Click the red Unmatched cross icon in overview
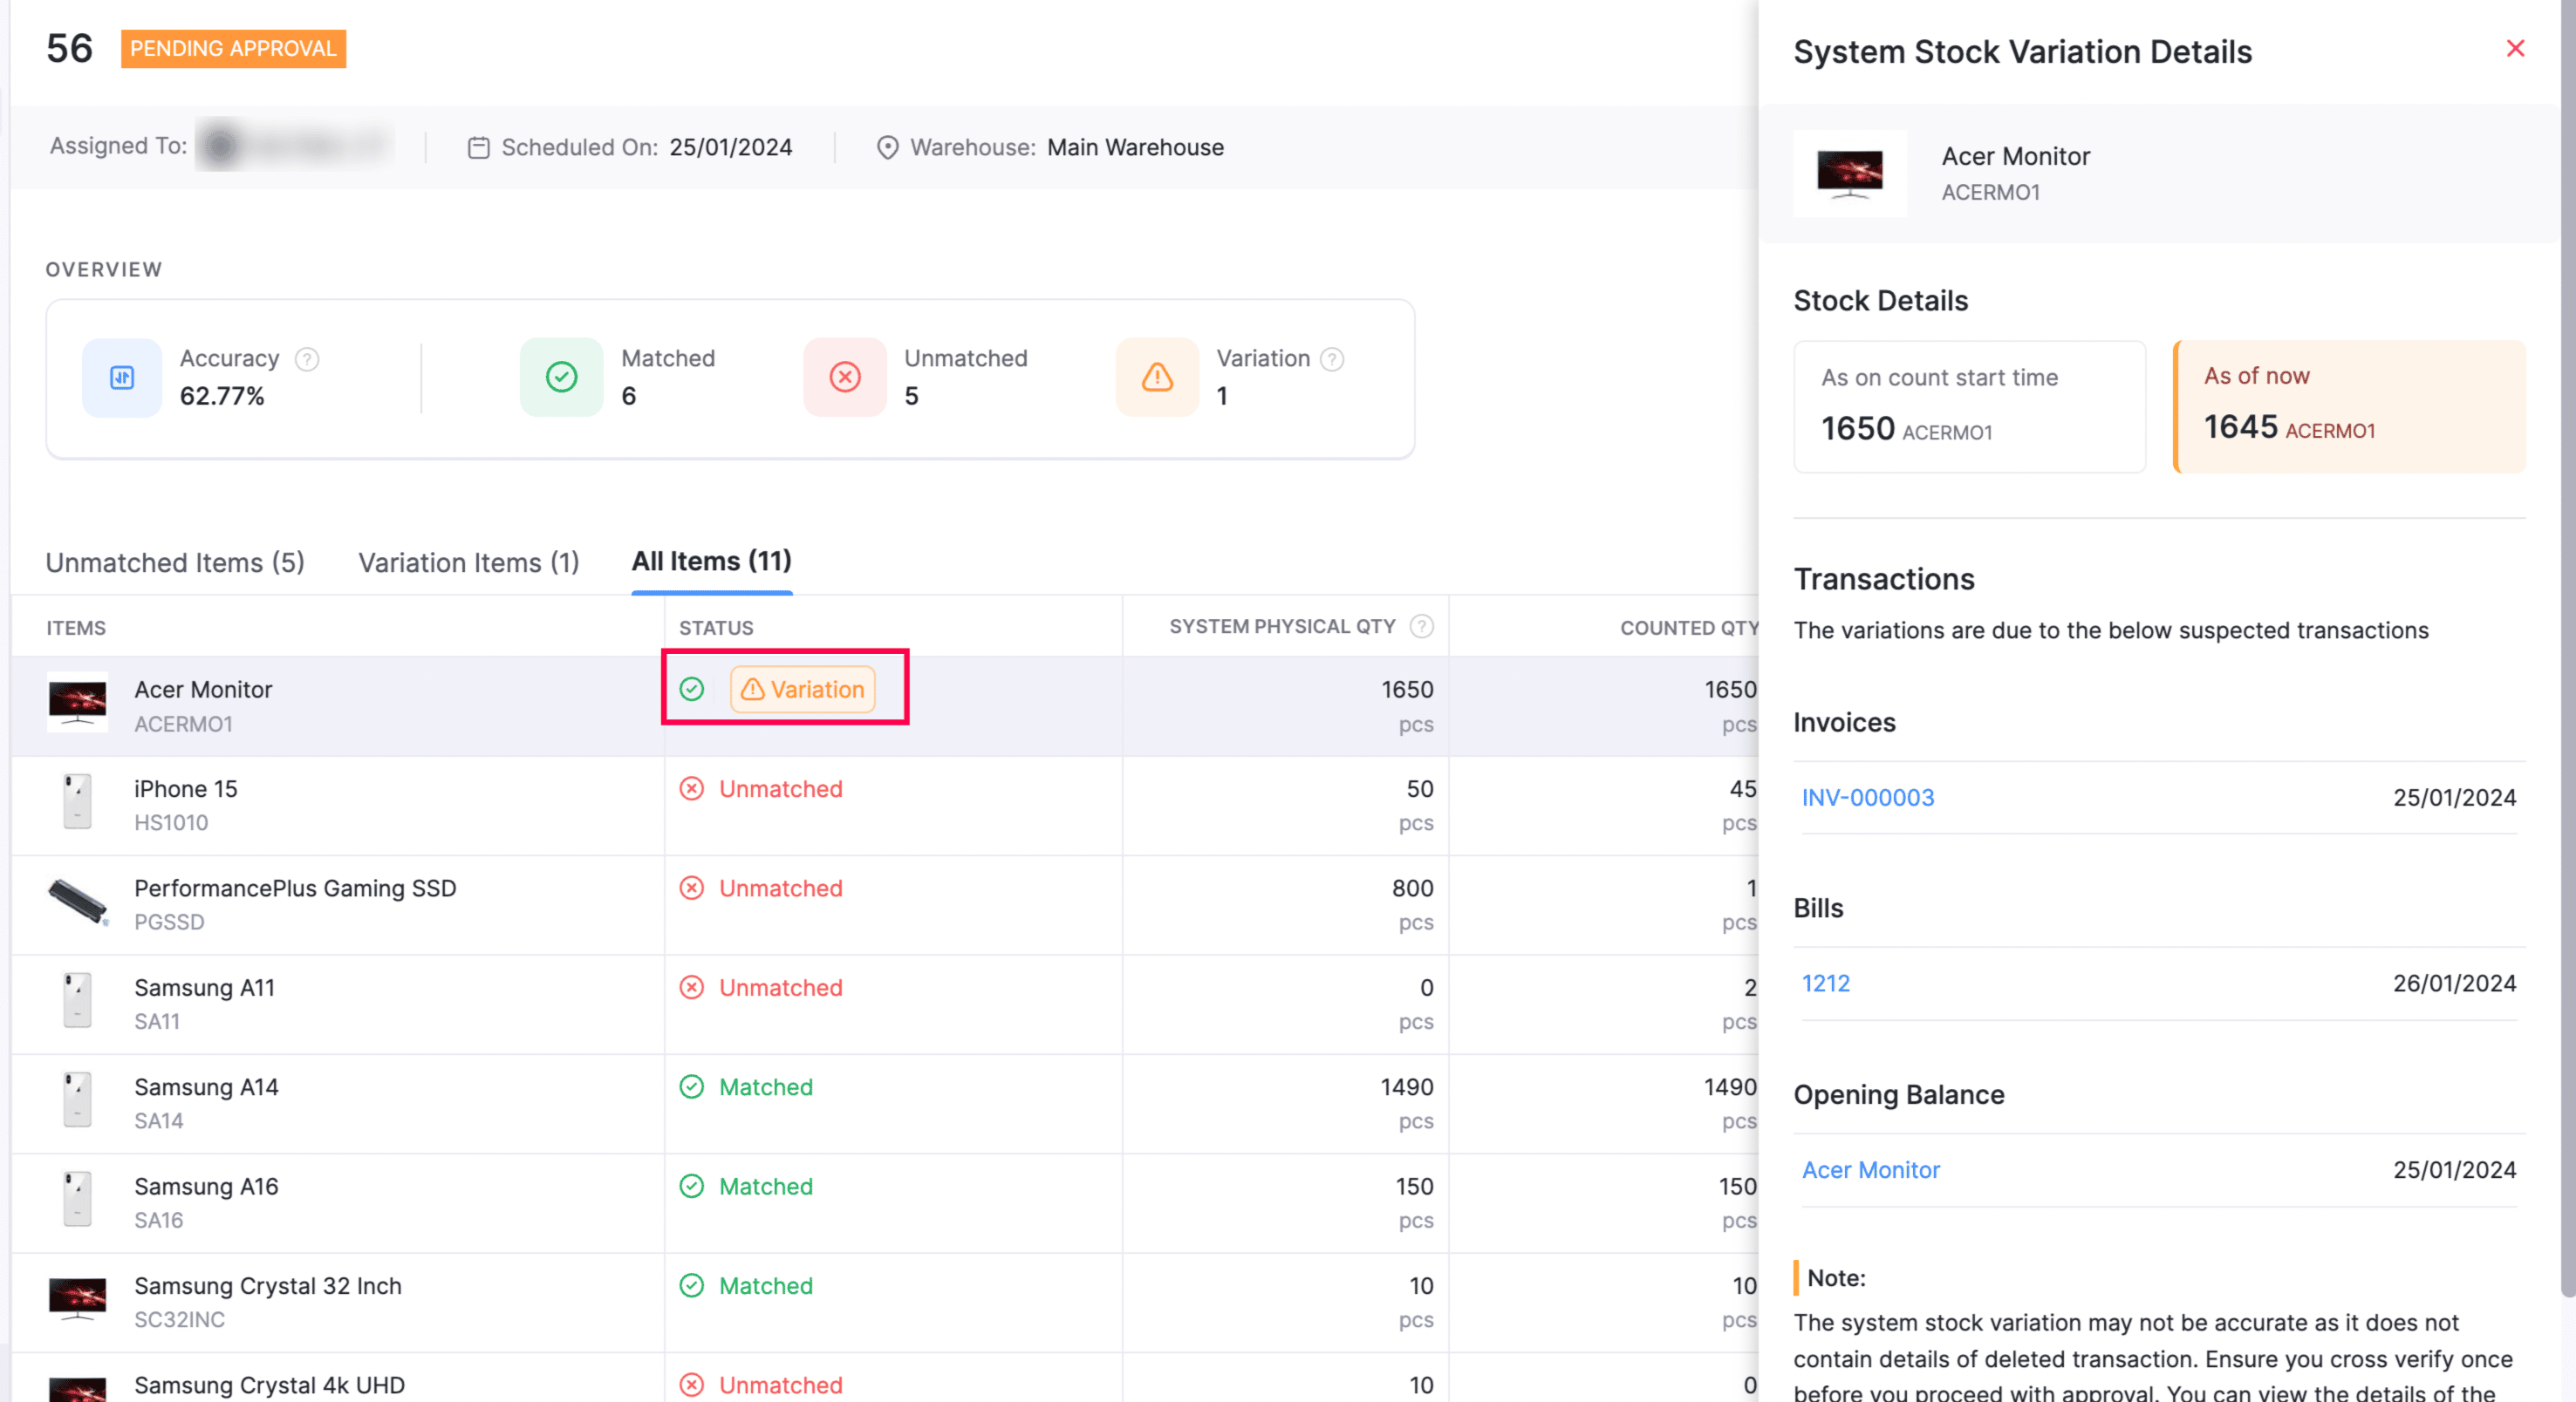 [845, 378]
